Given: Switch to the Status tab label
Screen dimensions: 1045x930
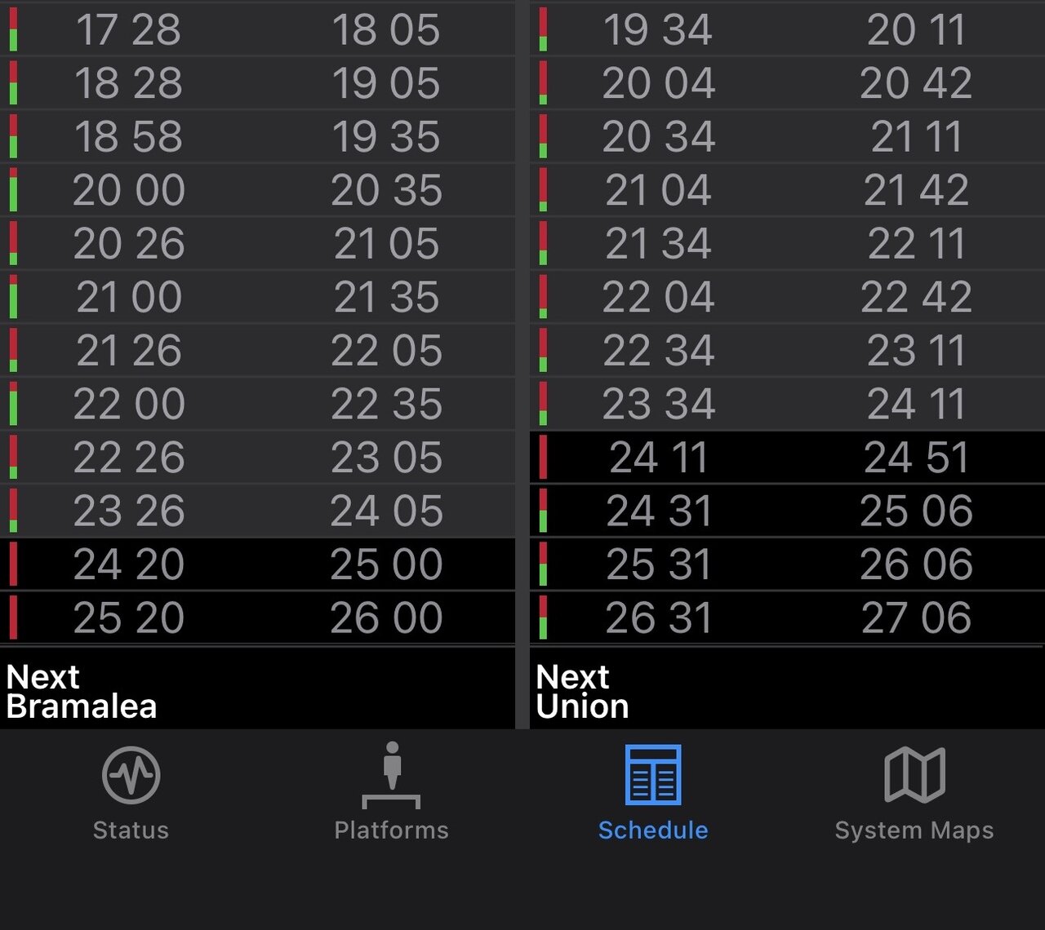Looking at the screenshot, I should point(131,830).
